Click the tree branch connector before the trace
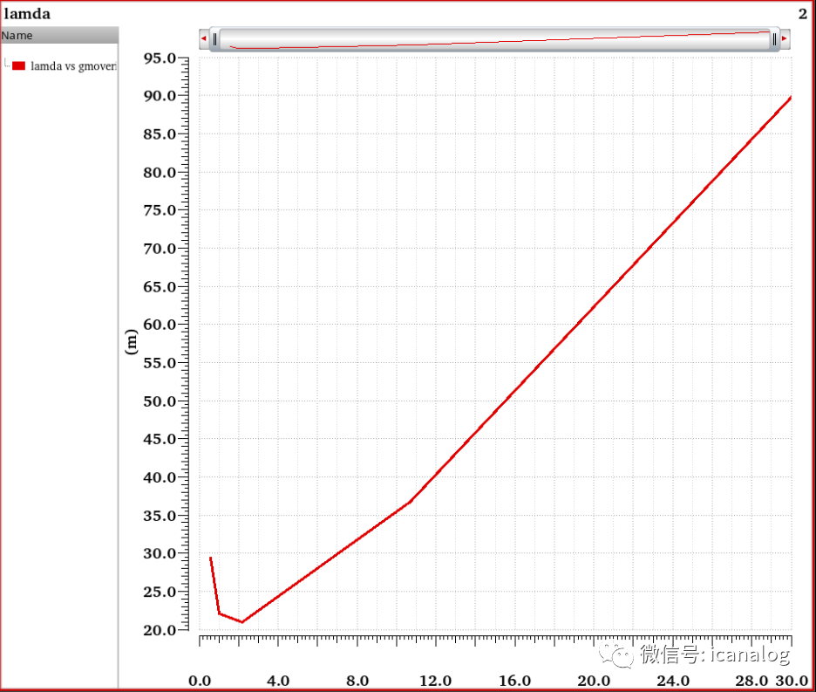 pyautogui.click(x=7, y=64)
